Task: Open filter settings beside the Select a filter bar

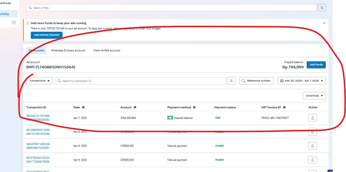Action: click(x=322, y=8)
